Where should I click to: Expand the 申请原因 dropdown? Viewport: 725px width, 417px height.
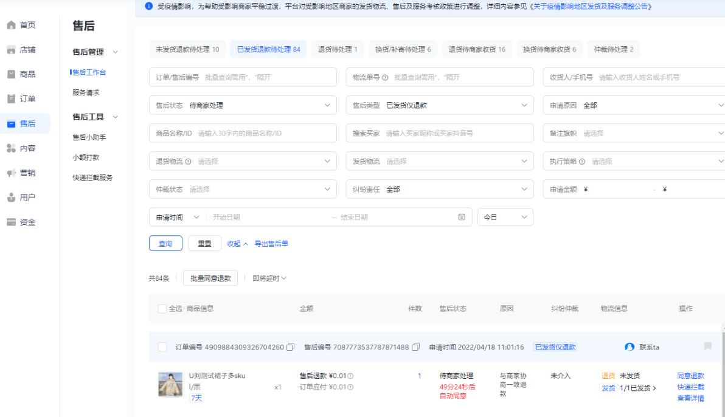(x=634, y=105)
